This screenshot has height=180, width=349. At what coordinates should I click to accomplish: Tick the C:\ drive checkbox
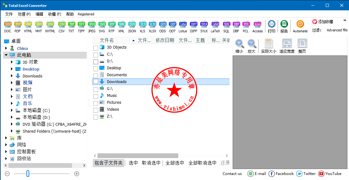tap(96, 55)
